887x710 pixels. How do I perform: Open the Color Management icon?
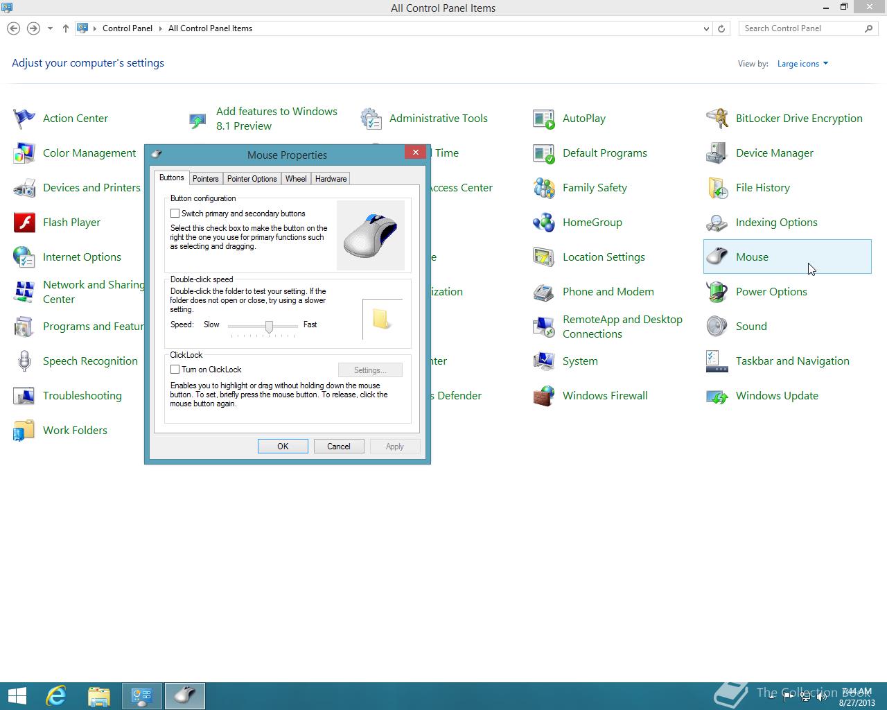pyautogui.click(x=24, y=153)
